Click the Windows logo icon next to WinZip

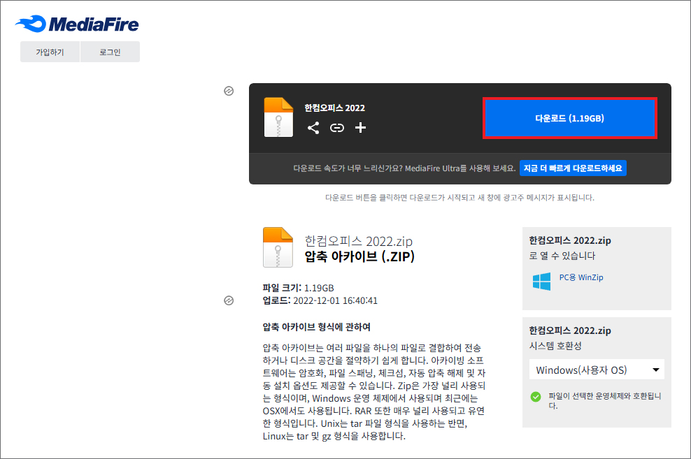click(541, 282)
